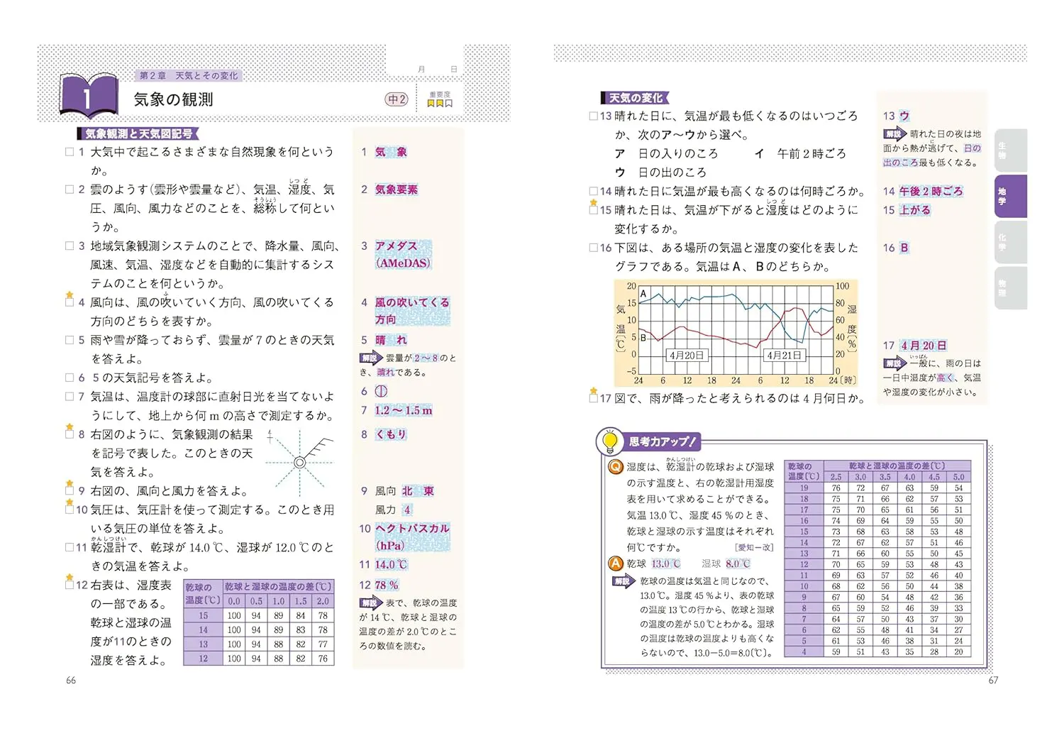Mark the checkbox for question 16
The height and width of the screenshot is (753, 1064).
(x=594, y=248)
